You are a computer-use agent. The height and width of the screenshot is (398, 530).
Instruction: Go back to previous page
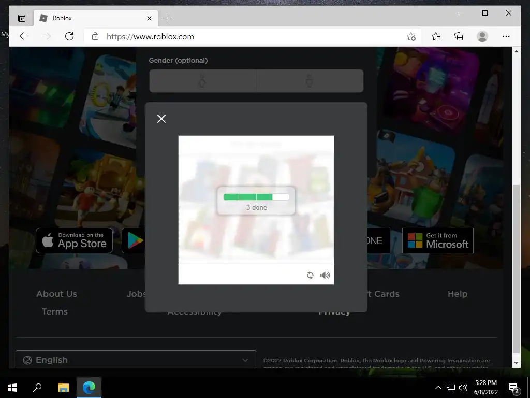(x=24, y=36)
